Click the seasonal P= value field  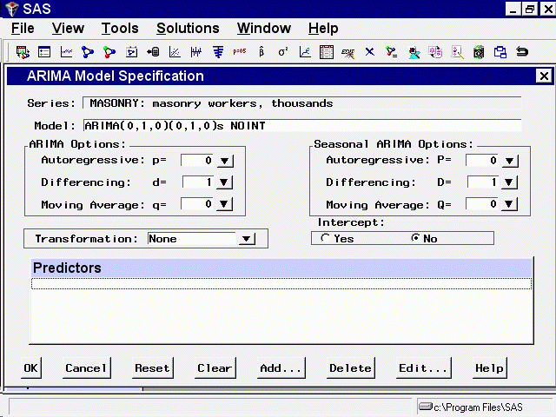point(483,161)
